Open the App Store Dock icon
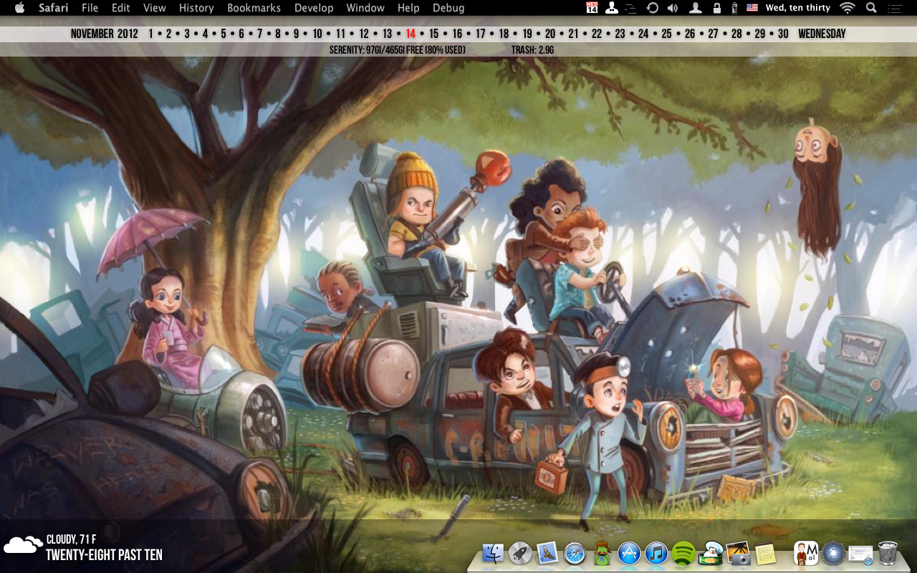Viewport: 917px width, 573px height. (x=629, y=554)
